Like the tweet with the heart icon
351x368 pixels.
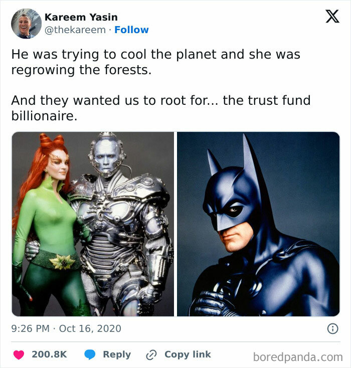(x=19, y=354)
